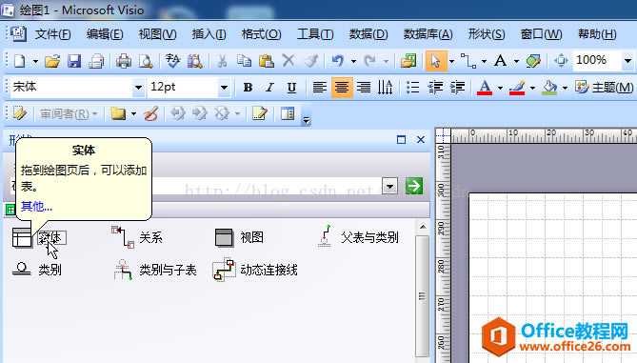
Task: Select the 父表与类别 shape
Action: [x=357, y=237]
